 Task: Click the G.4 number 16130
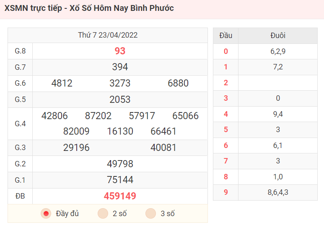tap(120, 131)
